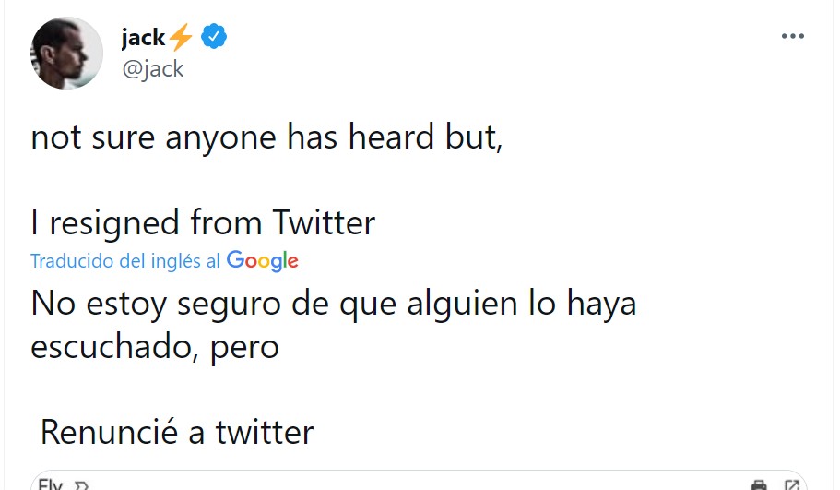The height and width of the screenshot is (490, 840).
Task: Open the @jack handle link
Action: click(x=152, y=68)
